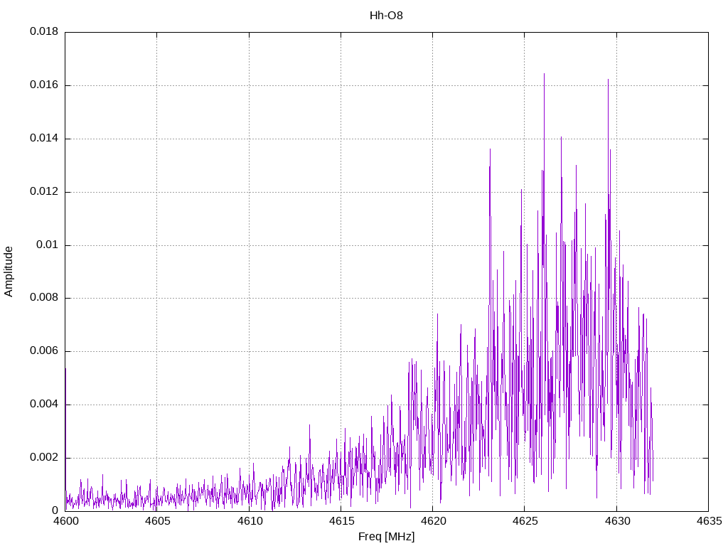
Task: Click the plot title Hh-O8
Action: click(386, 15)
